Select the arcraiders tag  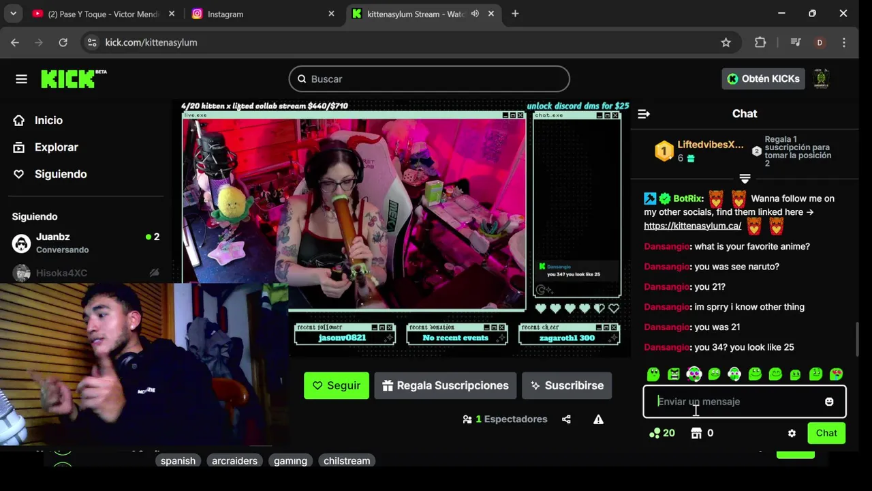pyautogui.click(x=234, y=461)
